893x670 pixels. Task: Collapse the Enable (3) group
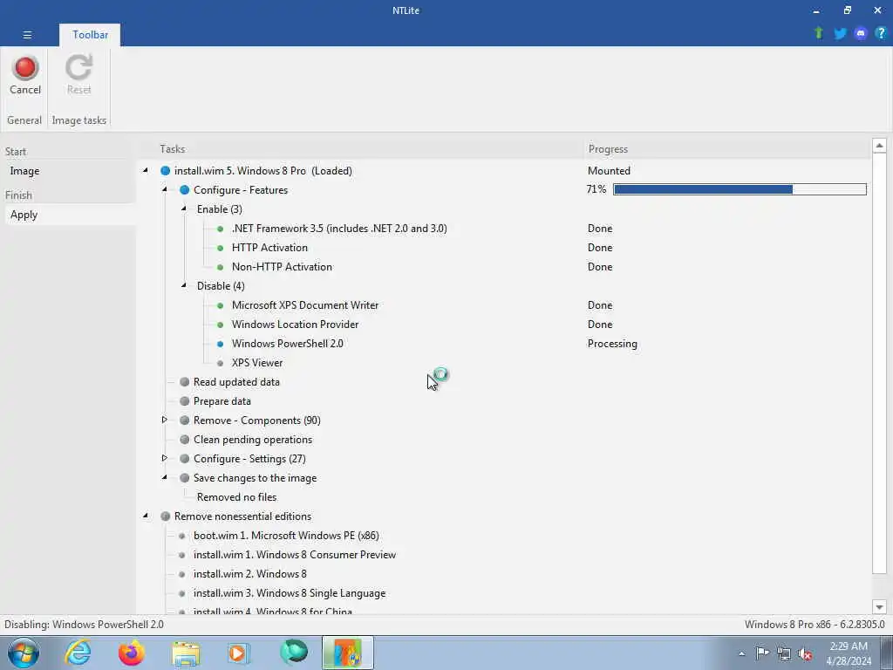point(184,209)
